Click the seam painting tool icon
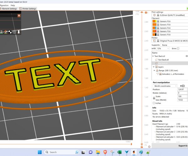Screen dimensions: 188x156 click(10, 32)
